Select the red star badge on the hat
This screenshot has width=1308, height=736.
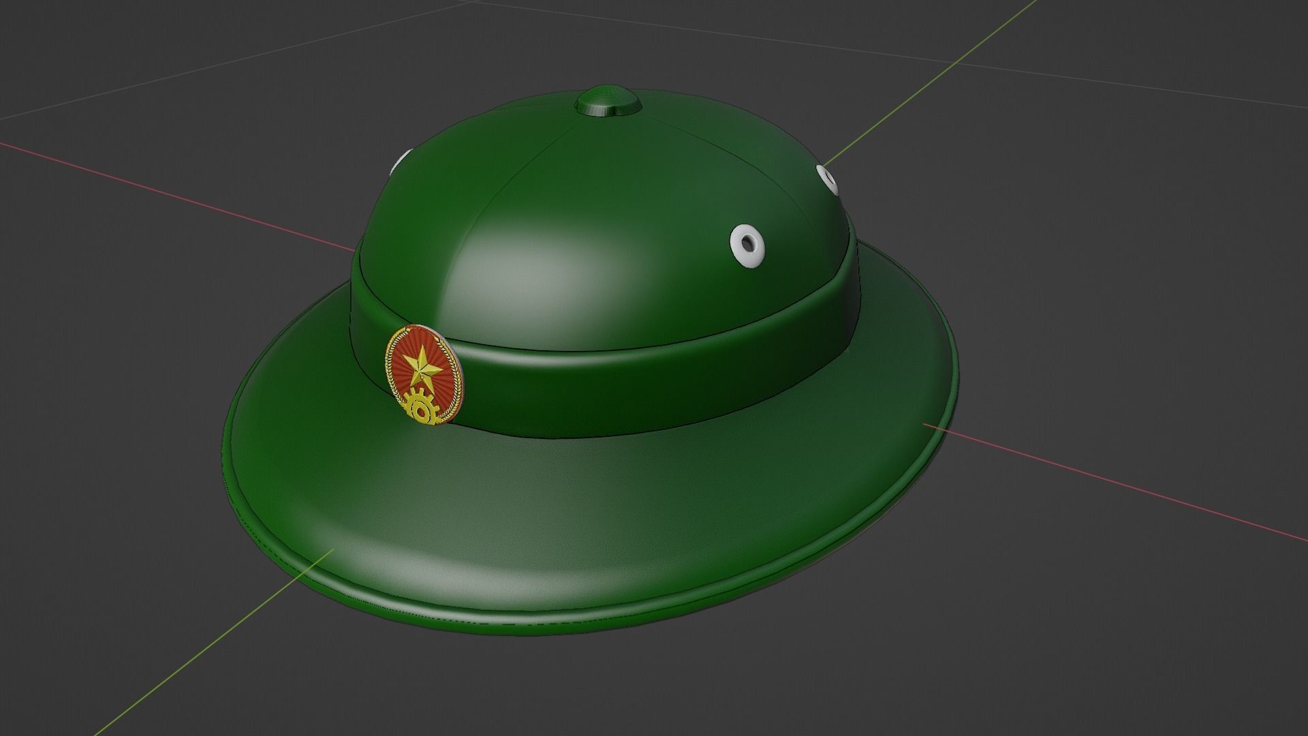pyautogui.click(x=426, y=375)
